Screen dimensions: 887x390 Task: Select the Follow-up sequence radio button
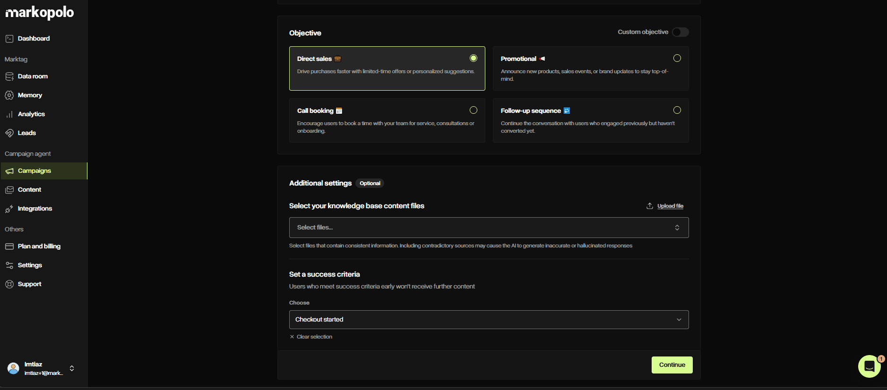[x=677, y=110]
